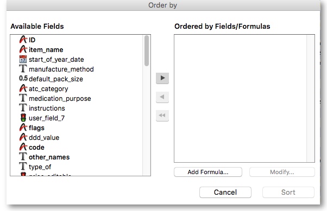Viewport: 327px width, 211px height.
Task: Remove all fields with double left arrow
Action: [x=162, y=116]
